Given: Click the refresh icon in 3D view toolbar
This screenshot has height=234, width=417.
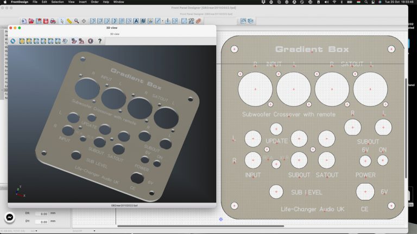Looking at the screenshot, I should (13, 41).
